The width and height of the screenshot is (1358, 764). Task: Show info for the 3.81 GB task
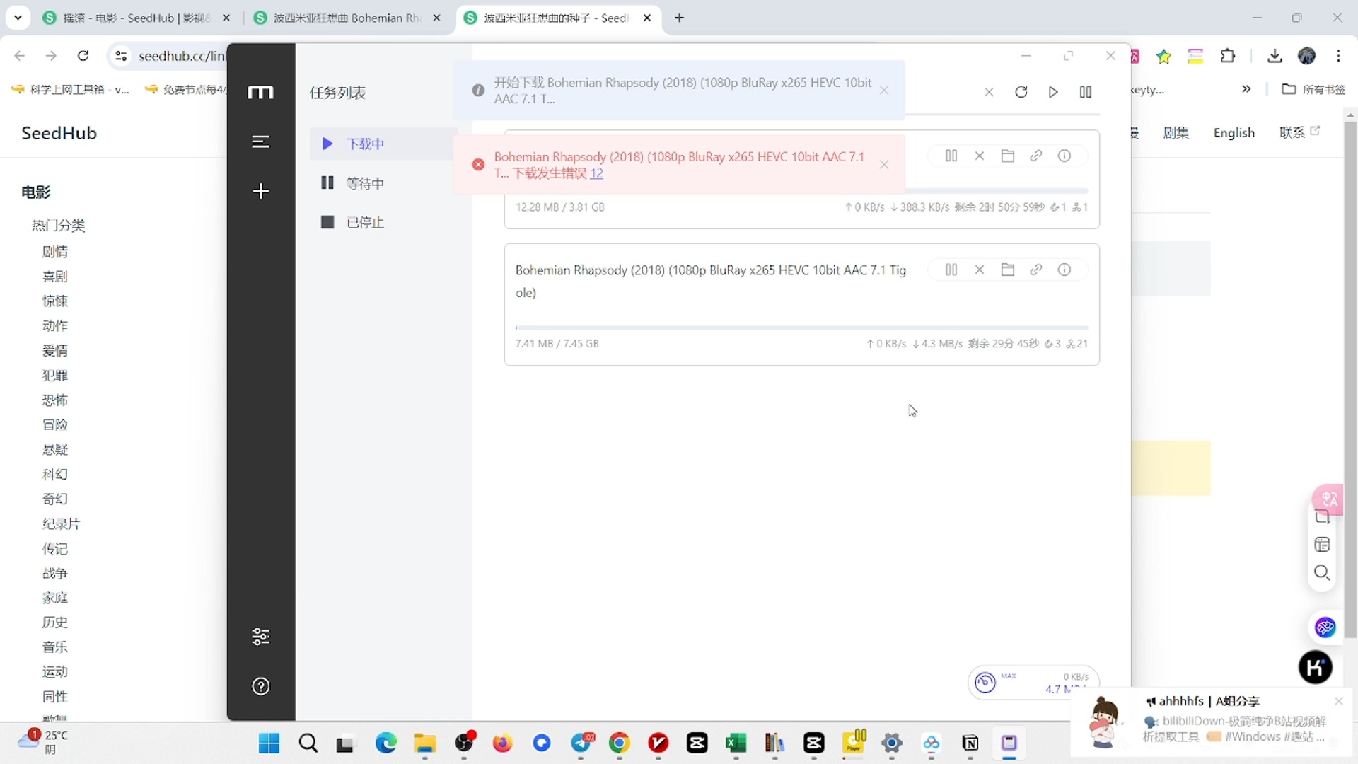[1064, 156]
